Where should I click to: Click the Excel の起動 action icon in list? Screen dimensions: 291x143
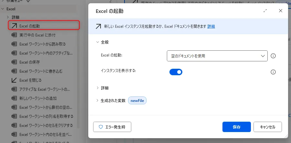pos(14,26)
